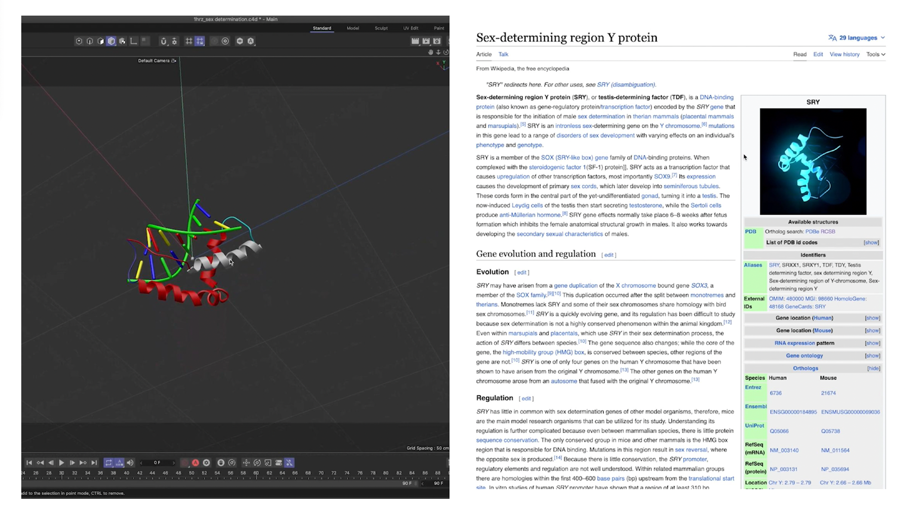Open the SOX9 hyperlink in the article
Screen dimensions: 913x512
tap(662, 177)
